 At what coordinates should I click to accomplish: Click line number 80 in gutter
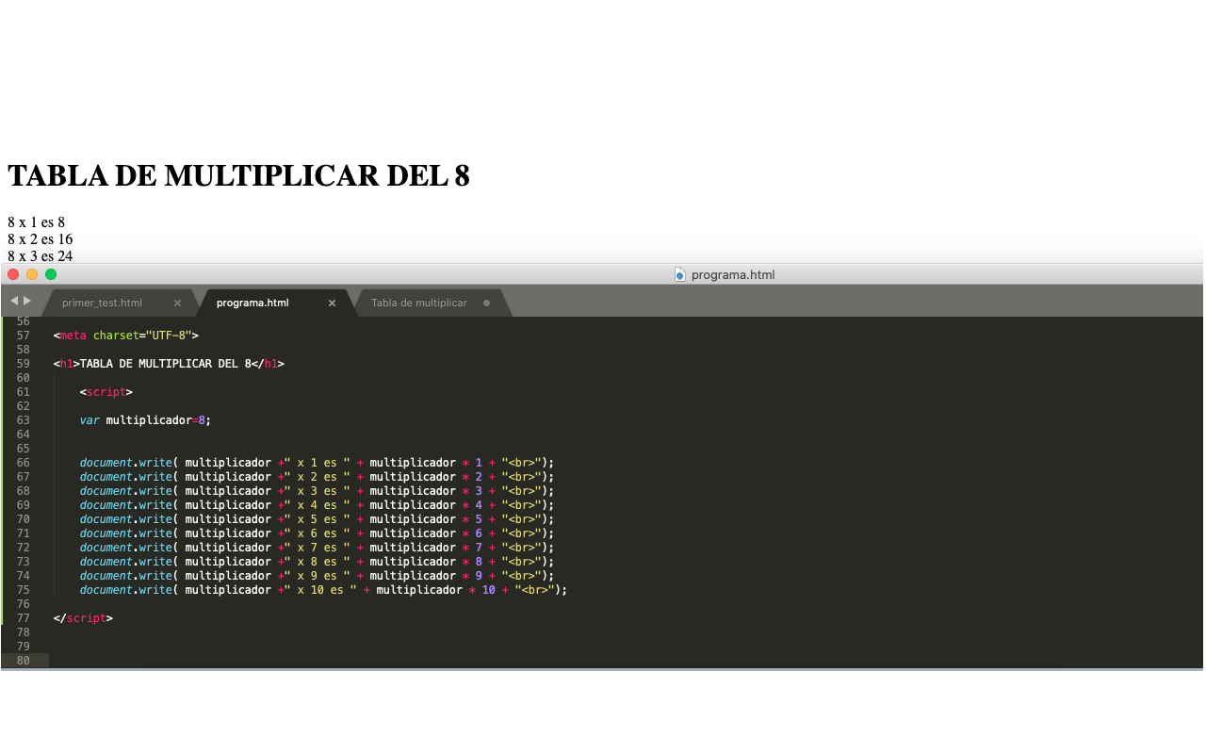(24, 661)
